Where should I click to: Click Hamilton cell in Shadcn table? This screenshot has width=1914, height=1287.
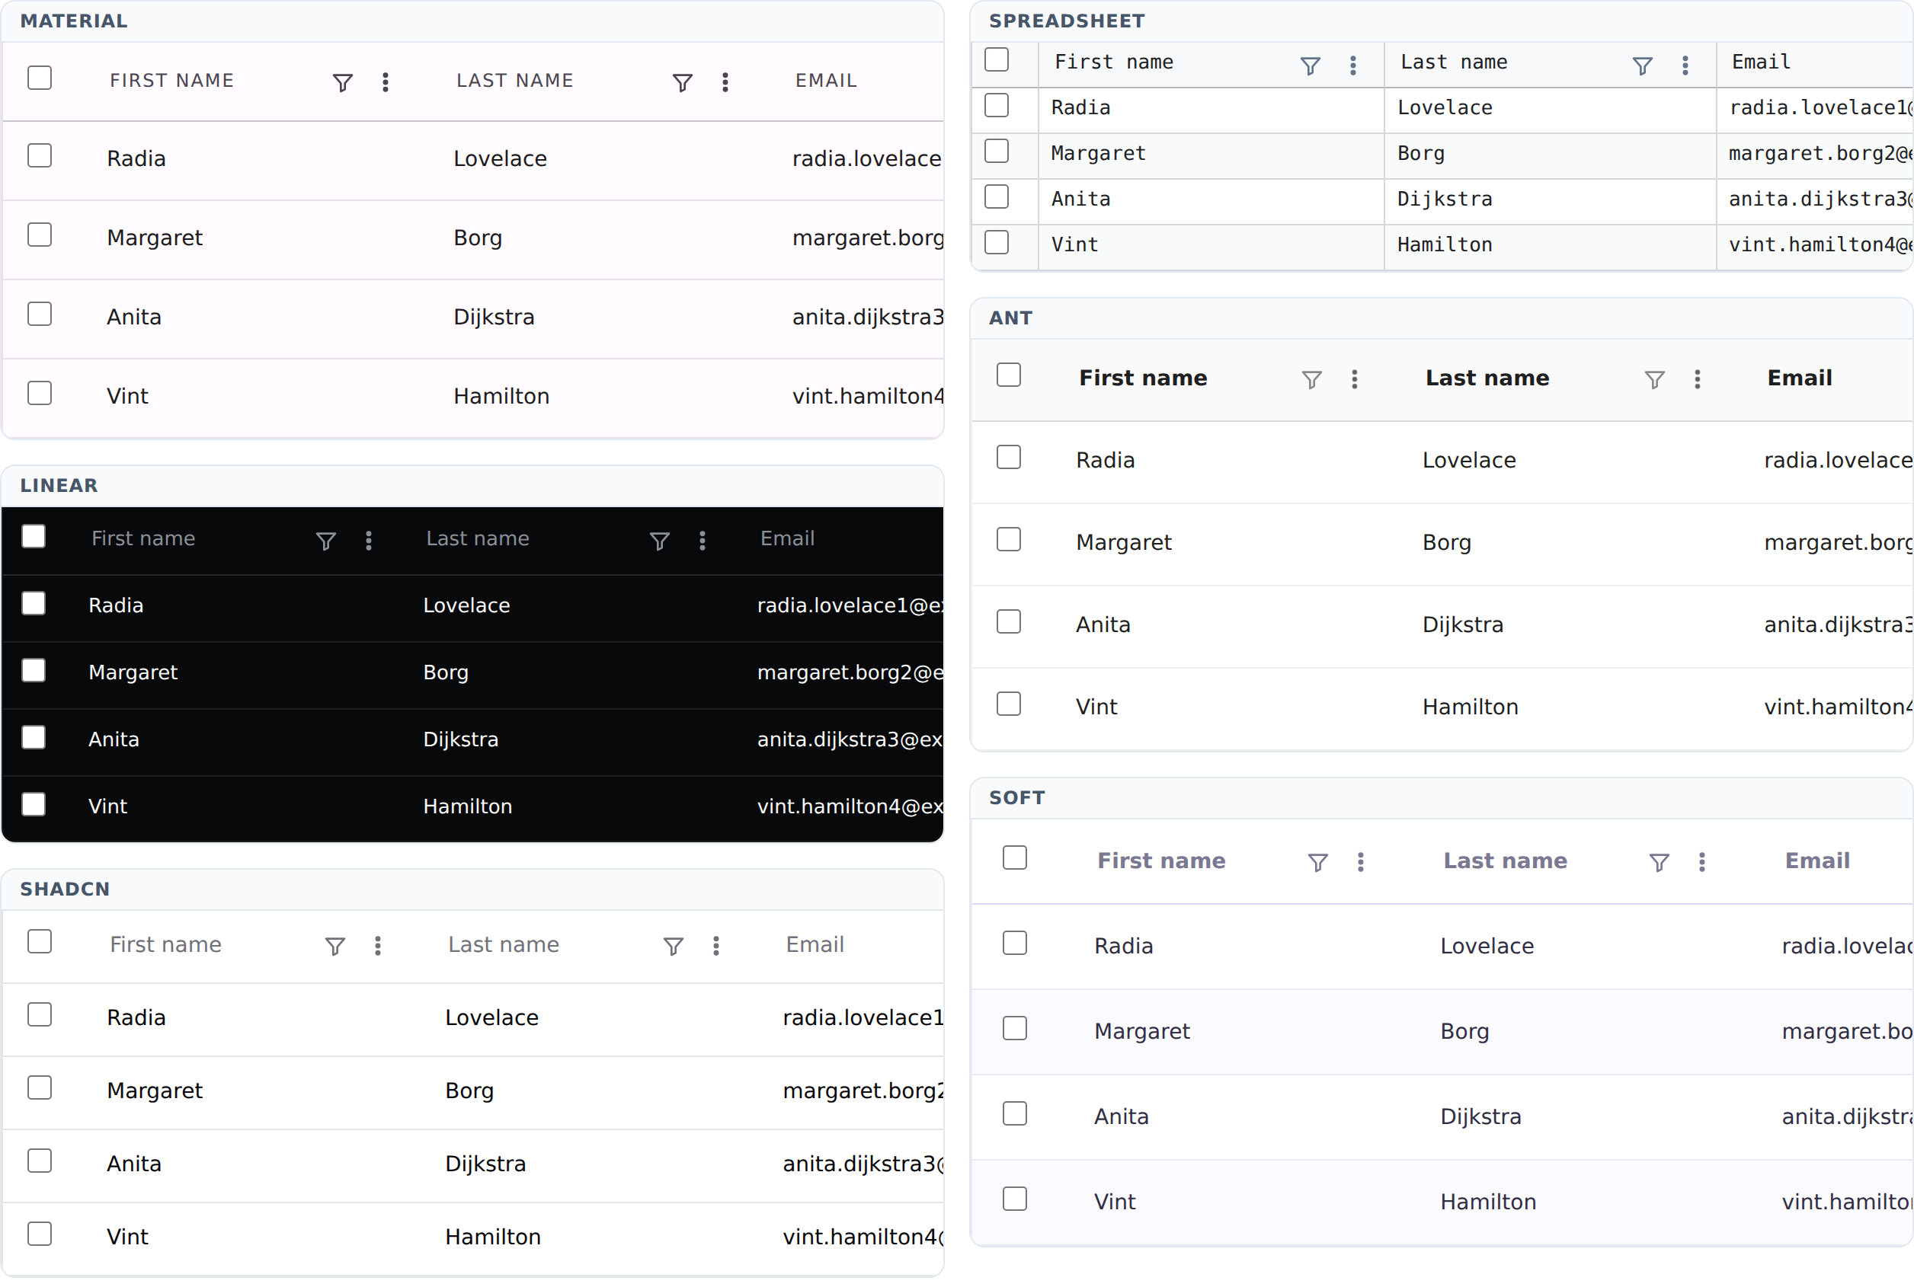coord(493,1237)
